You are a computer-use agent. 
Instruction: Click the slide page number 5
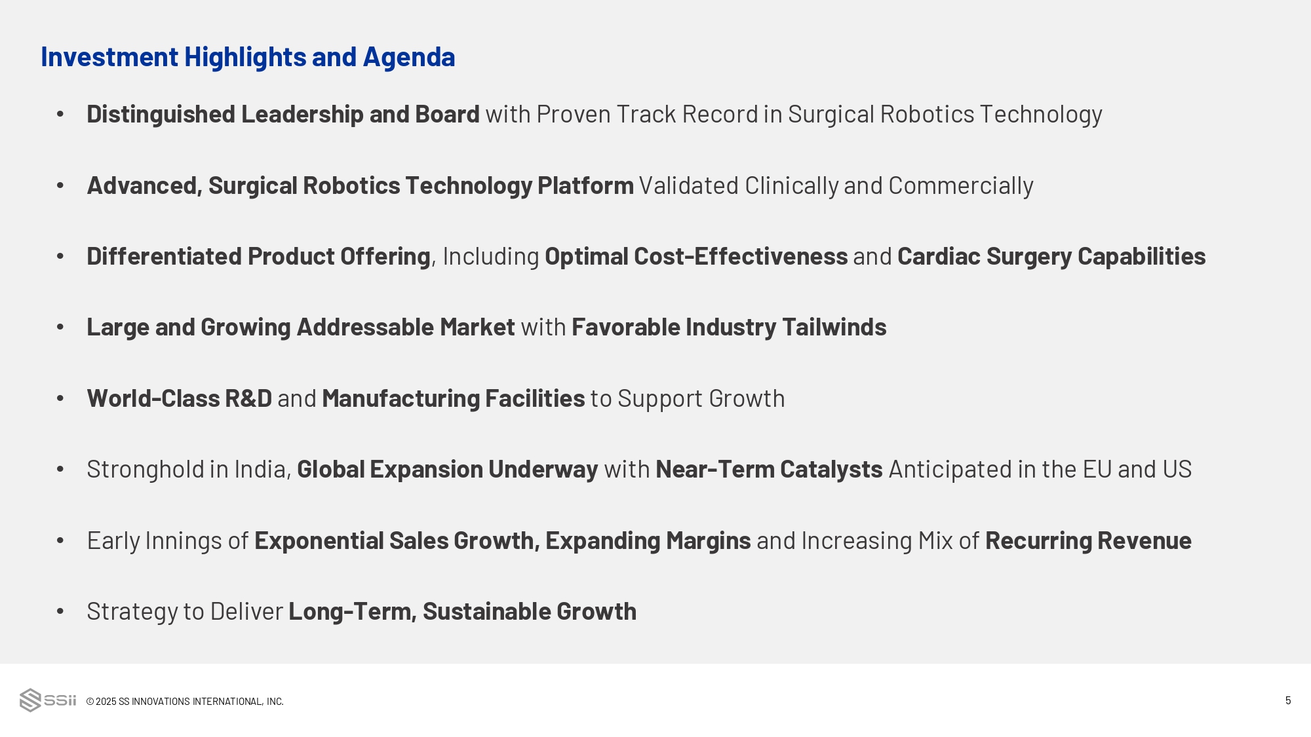(x=1287, y=701)
